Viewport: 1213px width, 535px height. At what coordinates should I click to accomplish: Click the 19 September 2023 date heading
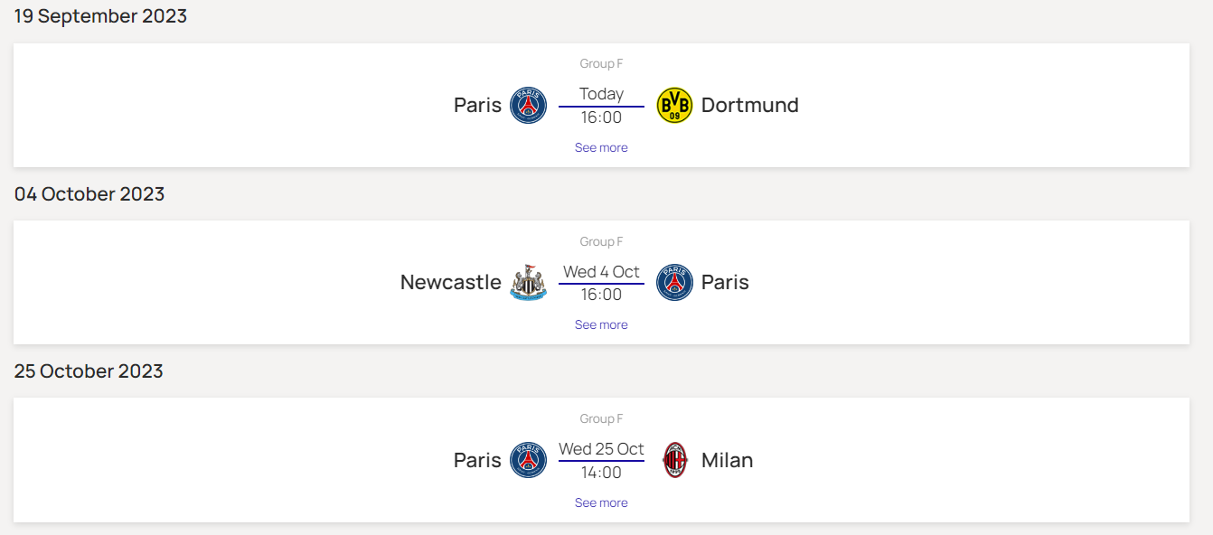(100, 16)
